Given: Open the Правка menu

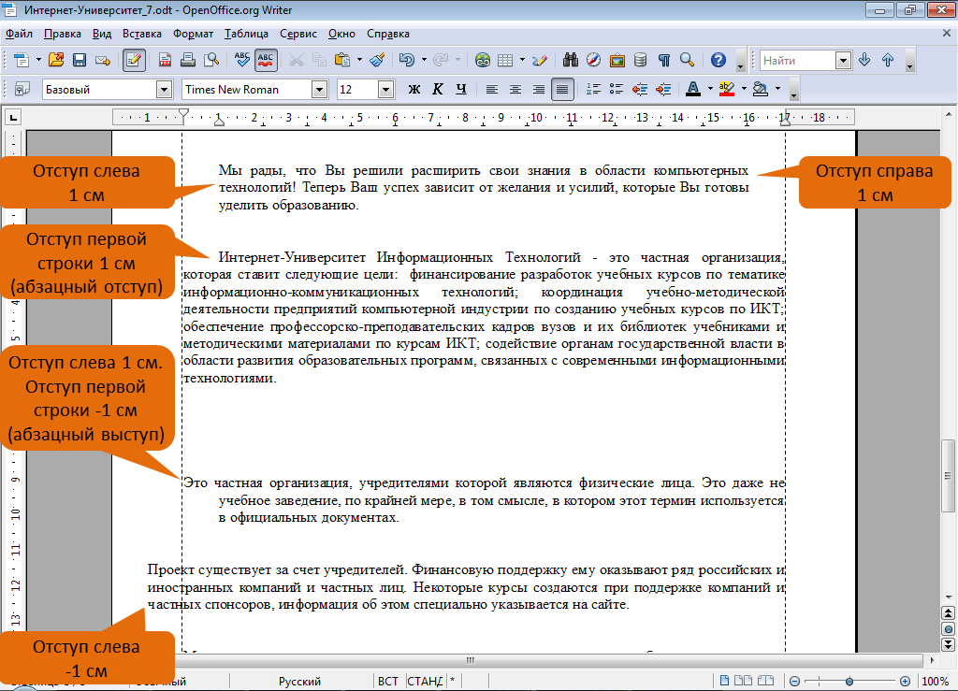Looking at the screenshot, I should 63,34.
